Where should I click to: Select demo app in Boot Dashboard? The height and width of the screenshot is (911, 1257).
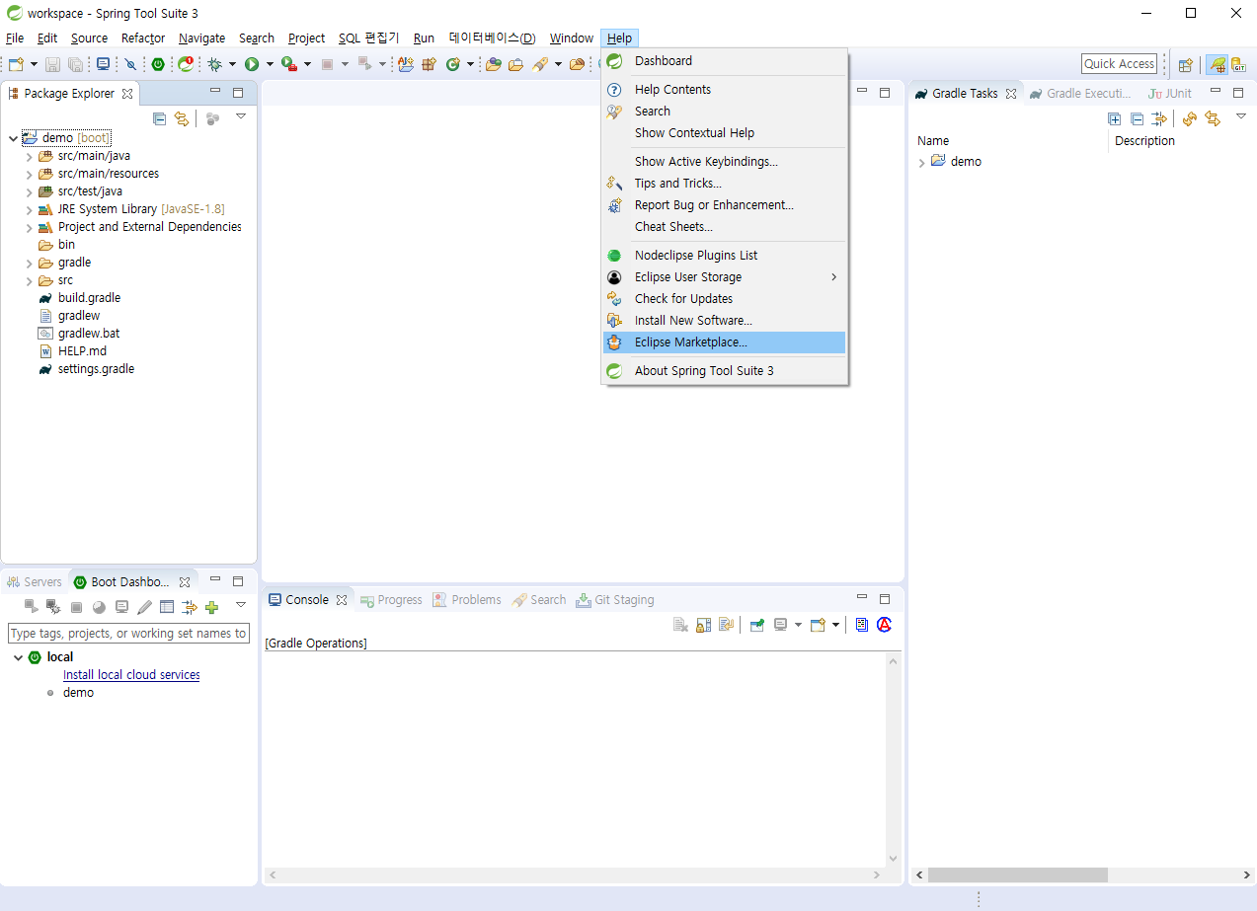tap(78, 693)
